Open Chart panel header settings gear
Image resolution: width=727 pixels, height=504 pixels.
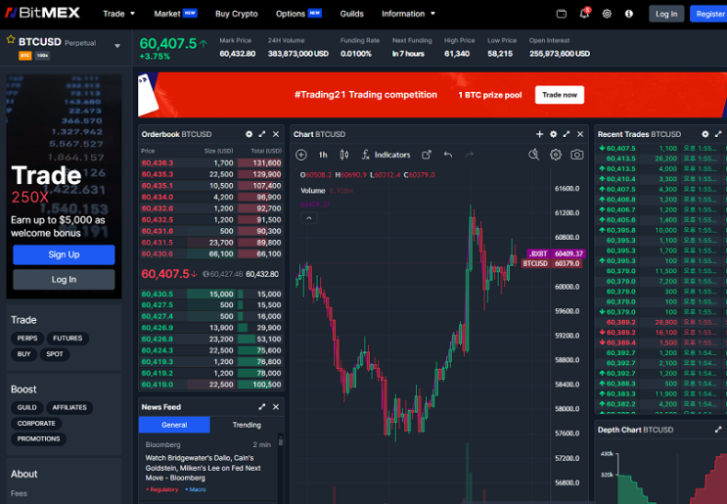[x=553, y=134]
